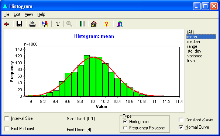Viewport: 220px width, 136px height.
Task: Click the histogram bar centered at 10
Action: 93,76
